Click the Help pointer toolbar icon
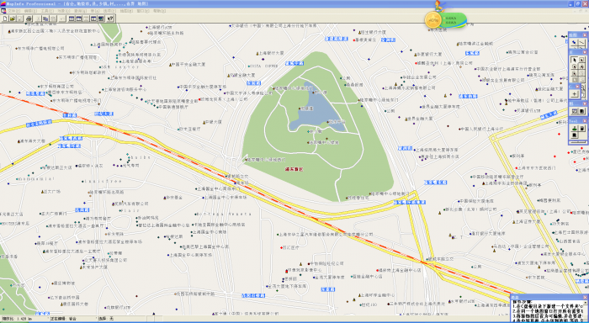The width and height of the screenshot is (589, 323). coord(110,19)
